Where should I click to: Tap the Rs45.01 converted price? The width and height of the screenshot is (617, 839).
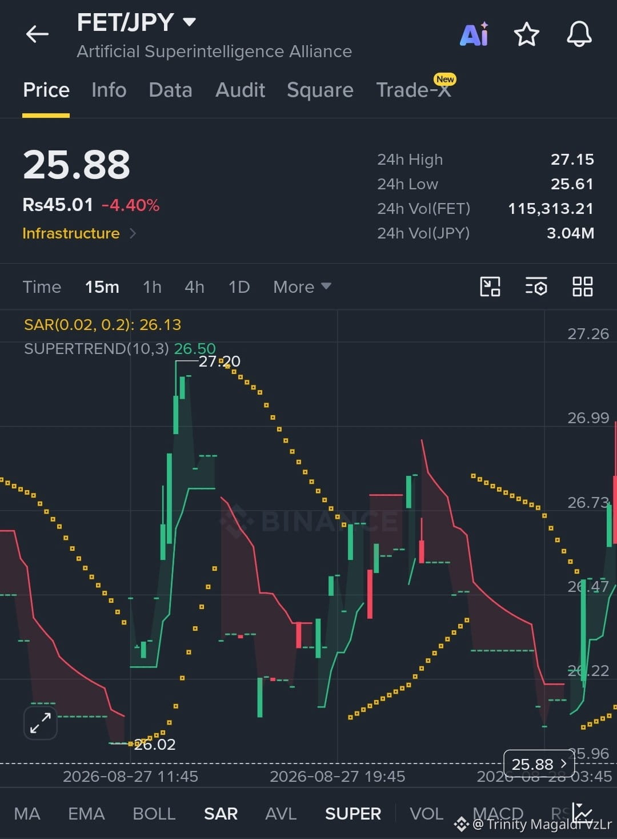click(58, 205)
